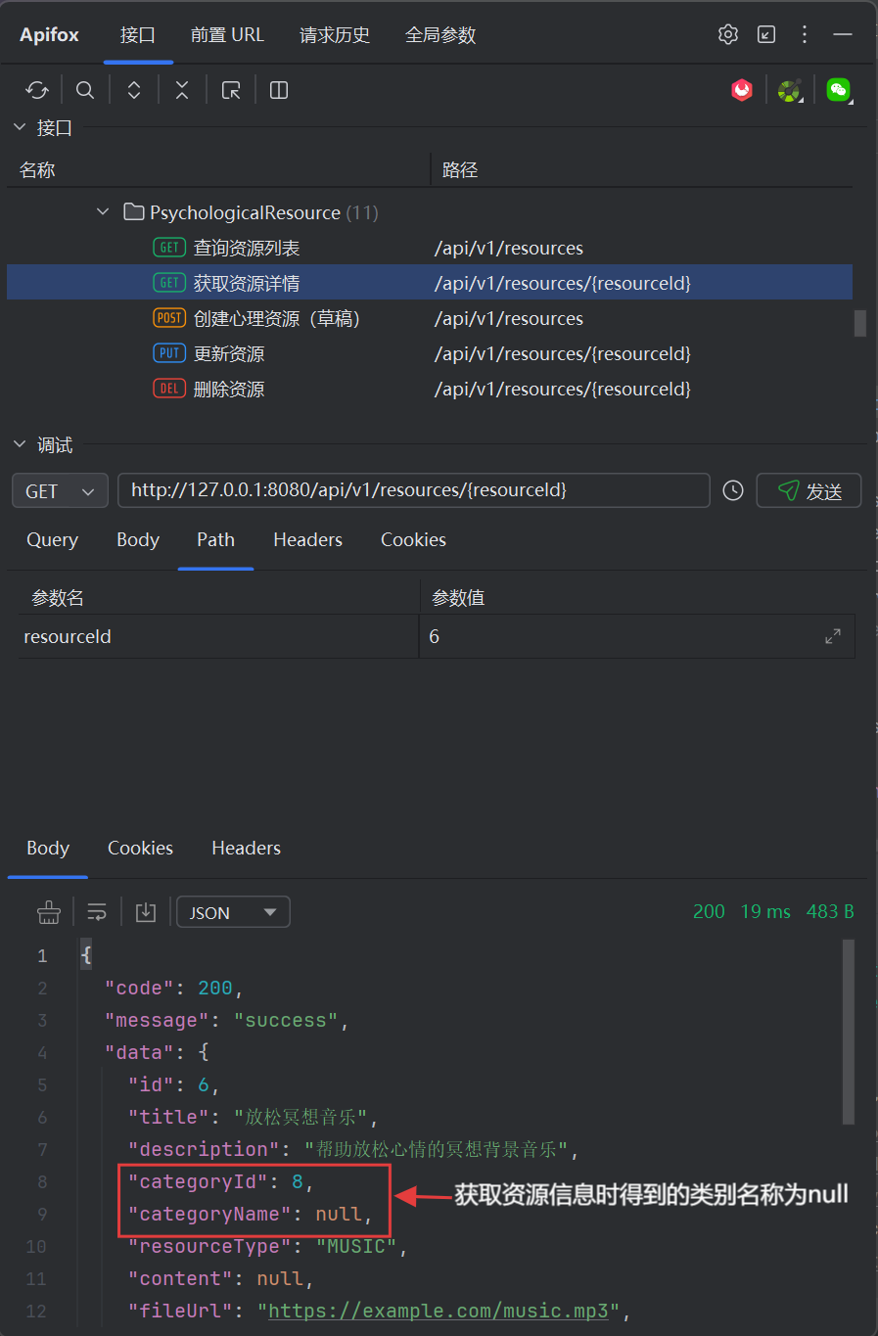The image size is (878, 1336).
Task: Collapse all interfaces icon
Action: 182,90
